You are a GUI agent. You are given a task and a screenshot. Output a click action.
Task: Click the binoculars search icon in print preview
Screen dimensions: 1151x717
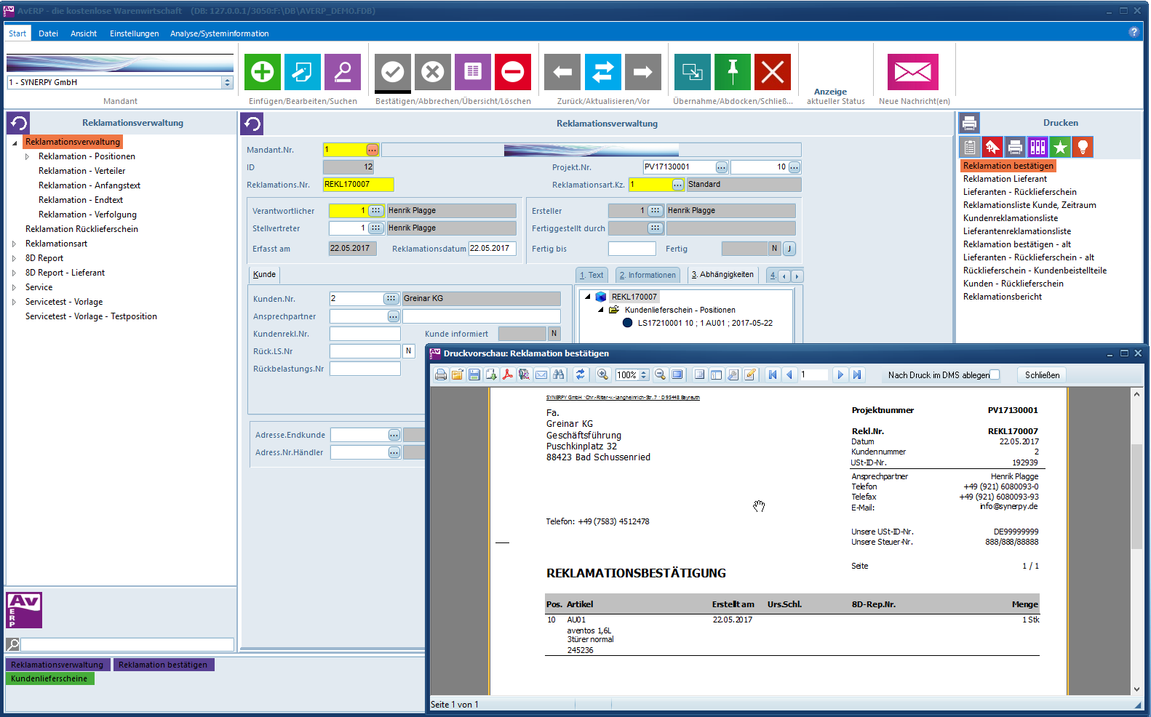(558, 374)
